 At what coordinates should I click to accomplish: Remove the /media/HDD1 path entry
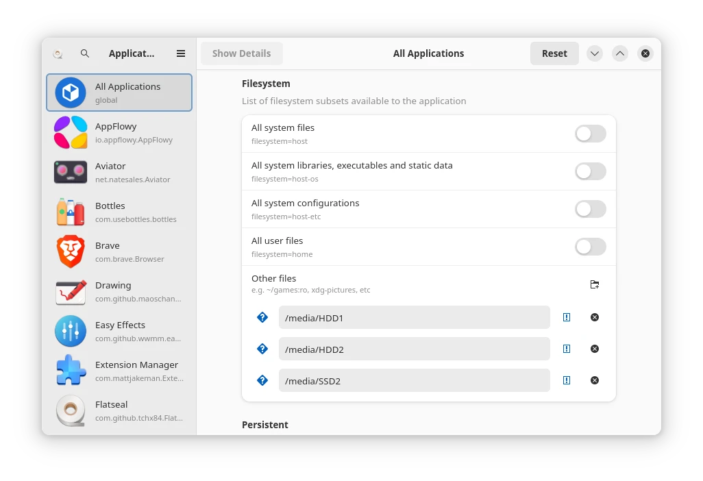[x=595, y=317]
